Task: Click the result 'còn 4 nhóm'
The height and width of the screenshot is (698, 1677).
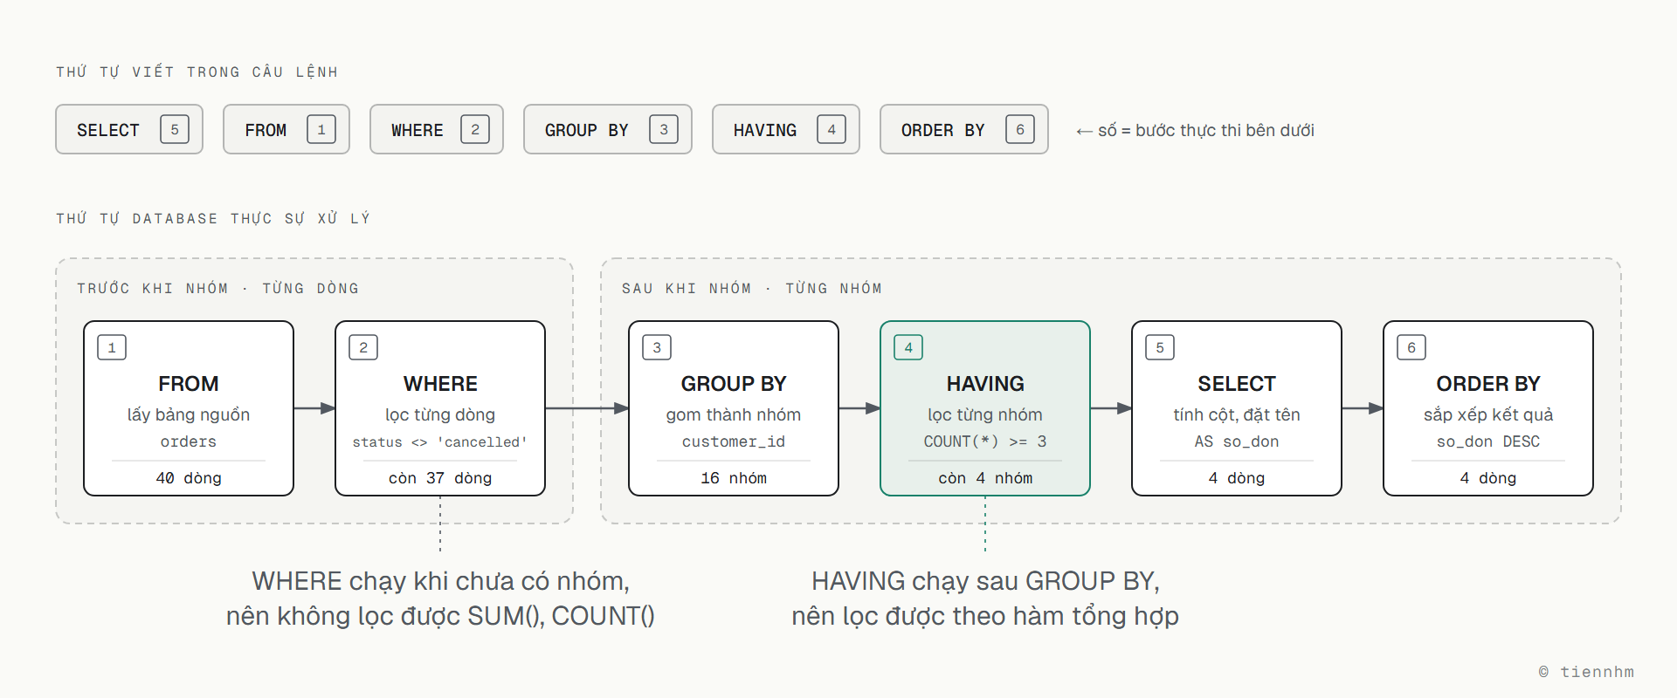Action: coord(985,478)
